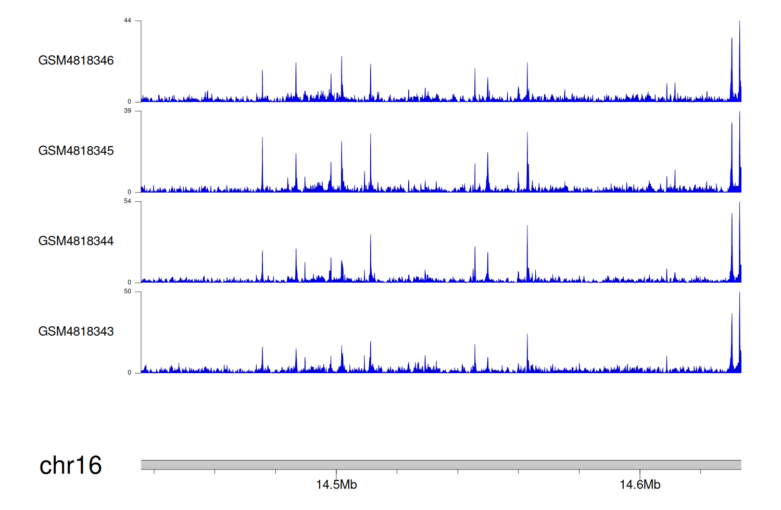Select the y-axis maximum value 50
Screen dimensions: 781x510
pyautogui.click(x=128, y=291)
